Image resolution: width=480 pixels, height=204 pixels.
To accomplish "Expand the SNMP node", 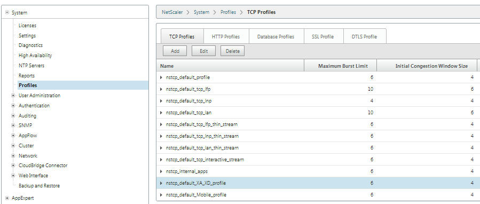I will [x=13, y=125].
